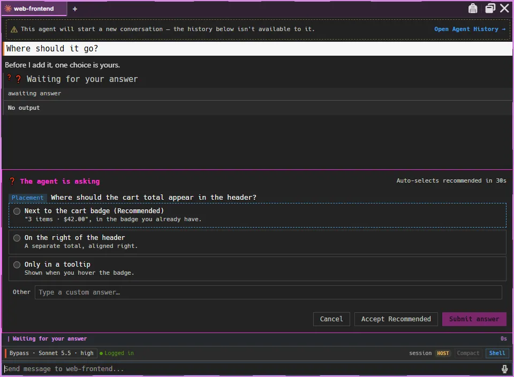Focus the Other custom answer field
The width and height of the screenshot is (514, 377).
268,292
